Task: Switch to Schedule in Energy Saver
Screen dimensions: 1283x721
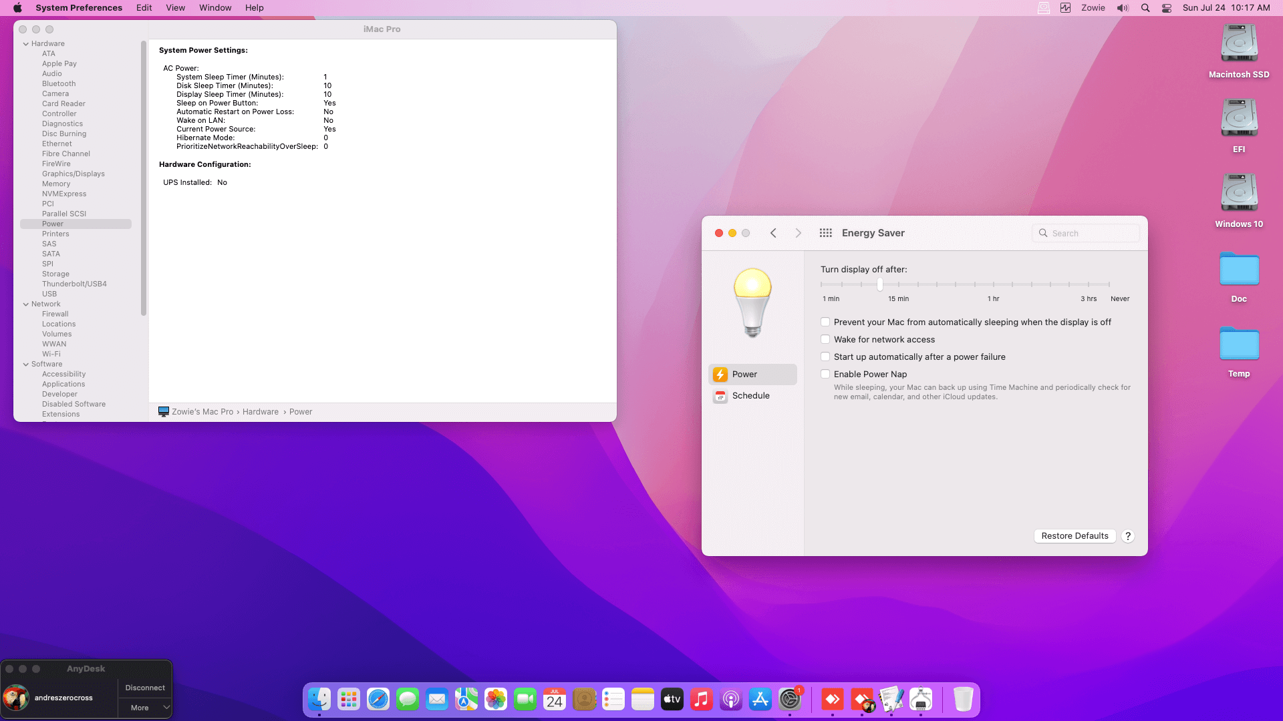Action: click(752, 396)
